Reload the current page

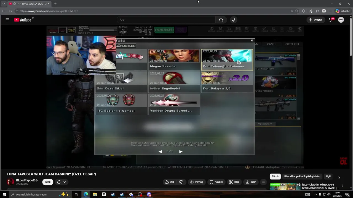[x=10, y=11]
